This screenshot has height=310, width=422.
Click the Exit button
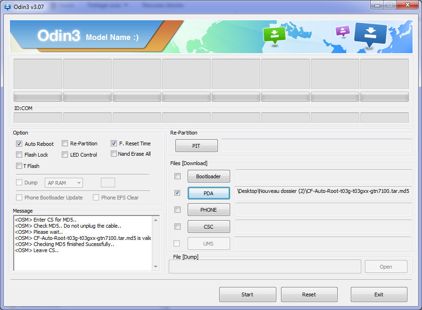coord(379,294)
